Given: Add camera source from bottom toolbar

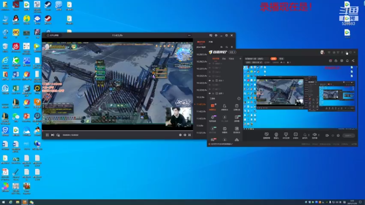Looking at the screenshot, I should [x=276, y=135].
